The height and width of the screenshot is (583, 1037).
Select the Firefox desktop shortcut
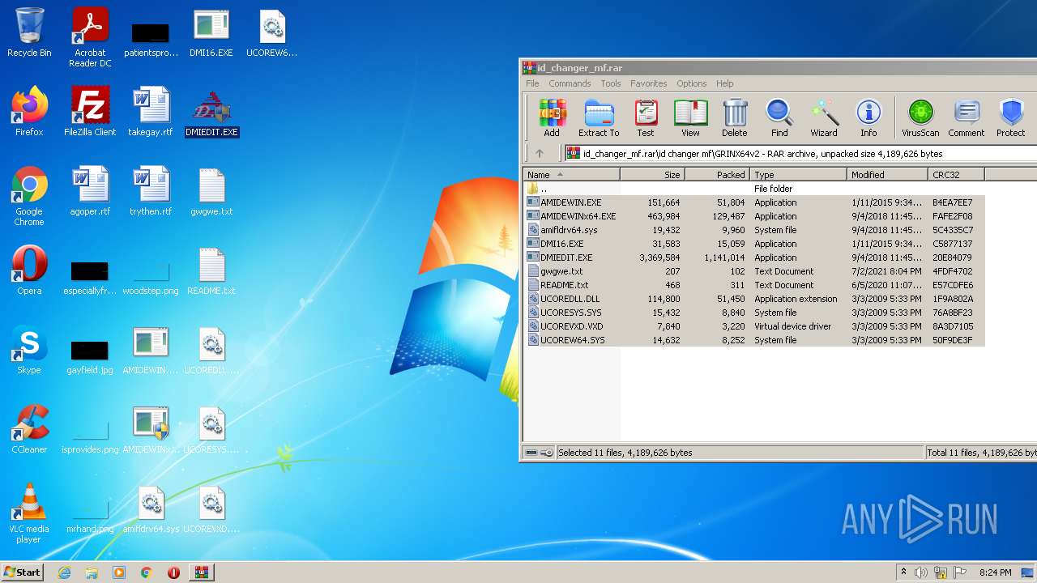click(x=29, y=111)
